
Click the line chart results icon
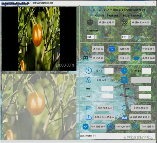(x=89, y=108)
